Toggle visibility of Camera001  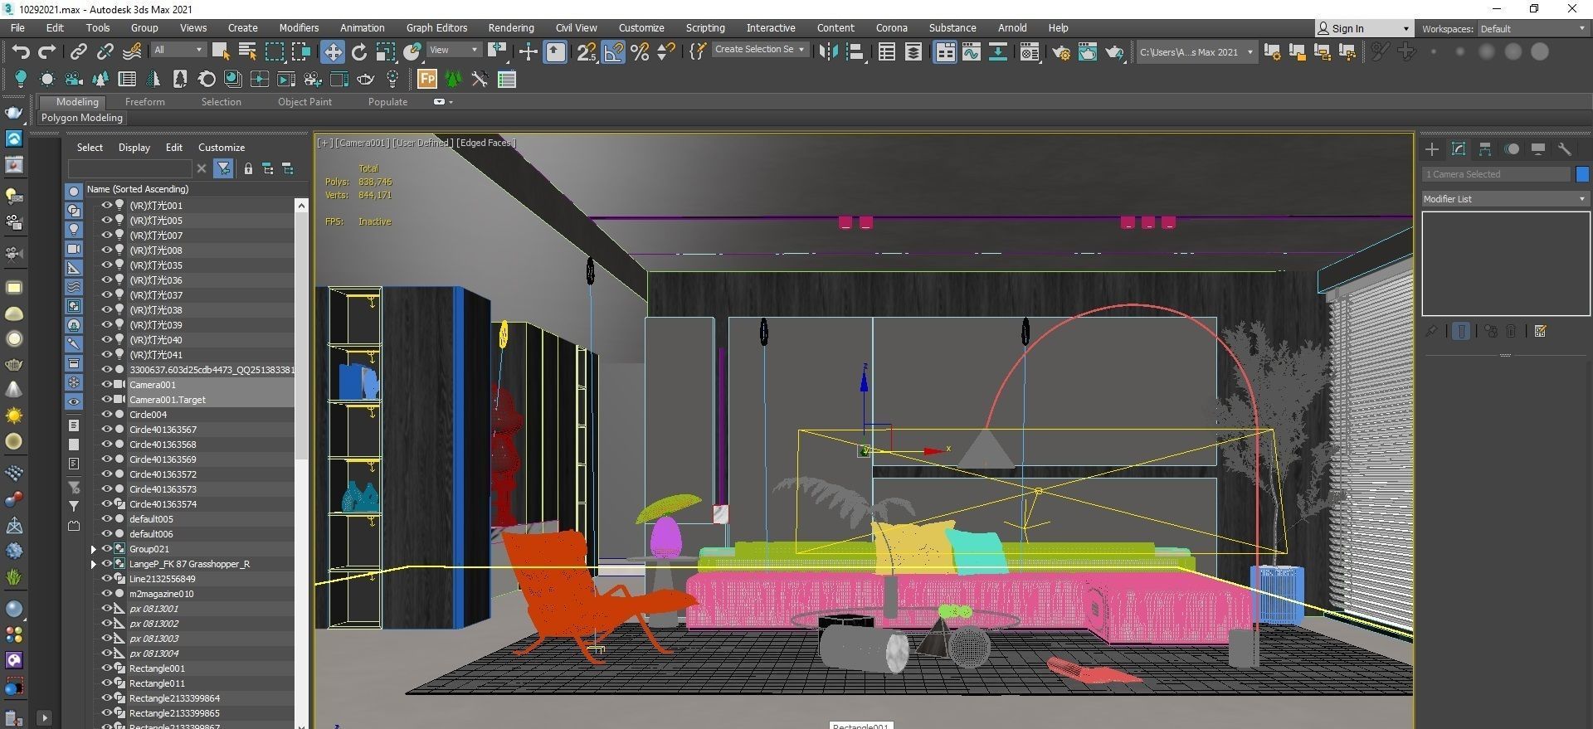[106, 385]
